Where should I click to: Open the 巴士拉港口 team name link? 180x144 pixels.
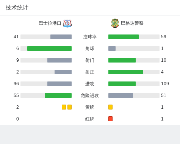point(50,23)
